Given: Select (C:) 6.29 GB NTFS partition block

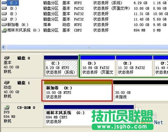Looking at the screenshot, I should point(61,66).
